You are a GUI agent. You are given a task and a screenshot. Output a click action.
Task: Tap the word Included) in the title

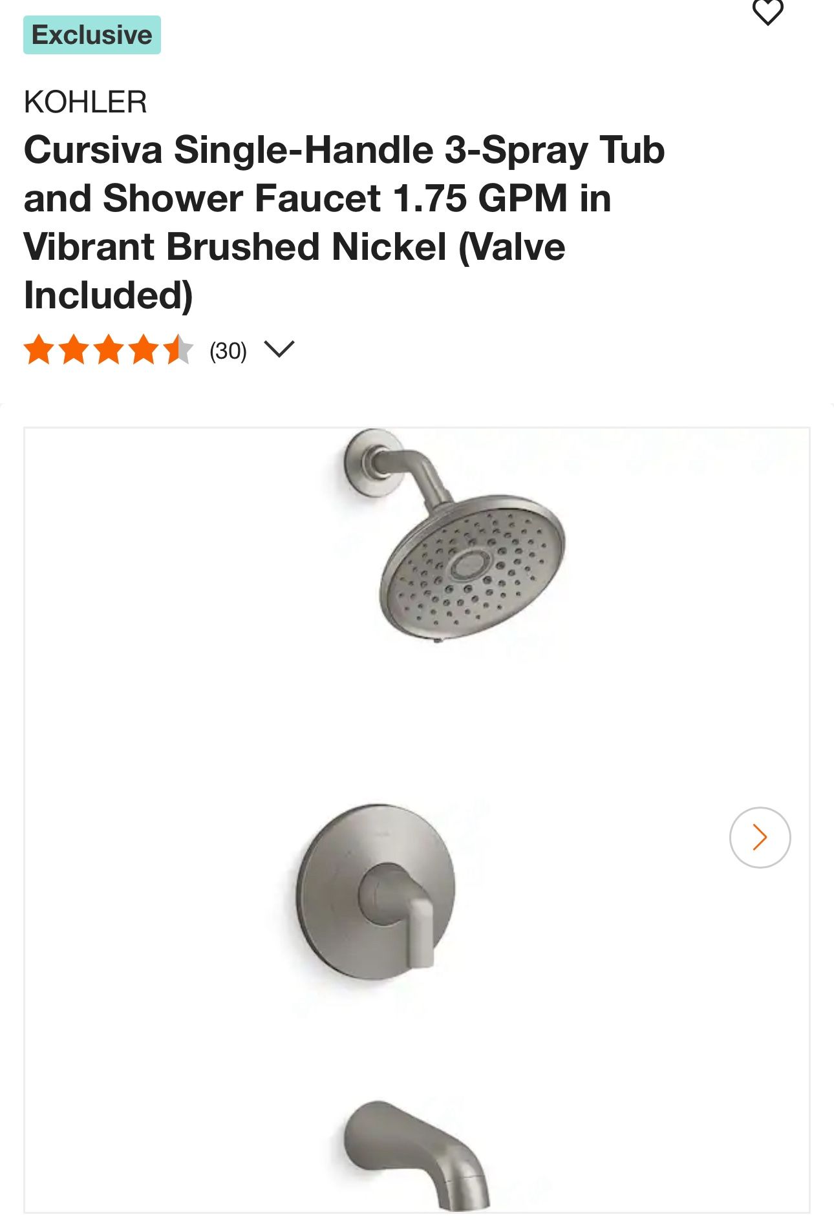pyautogui.click(x=109, y=295)
